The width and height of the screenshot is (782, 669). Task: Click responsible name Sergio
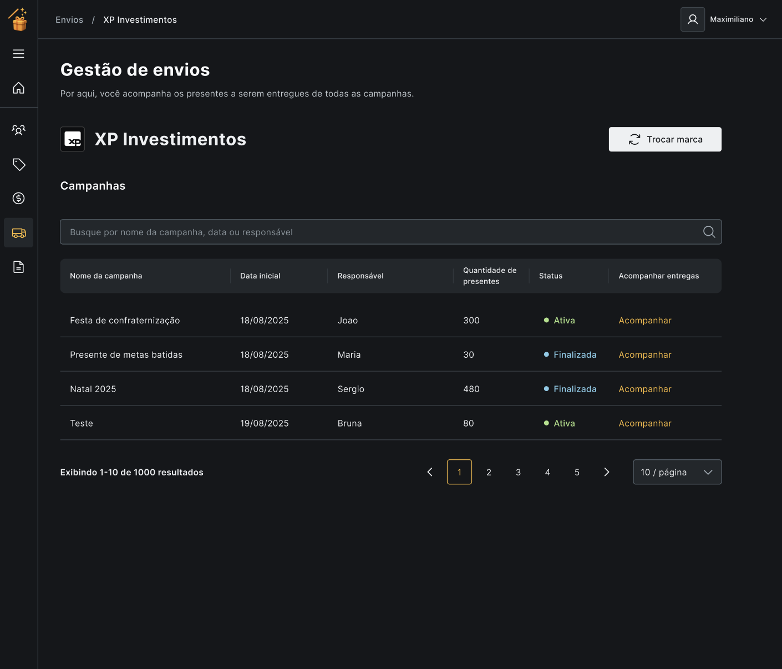pos(351,389)
